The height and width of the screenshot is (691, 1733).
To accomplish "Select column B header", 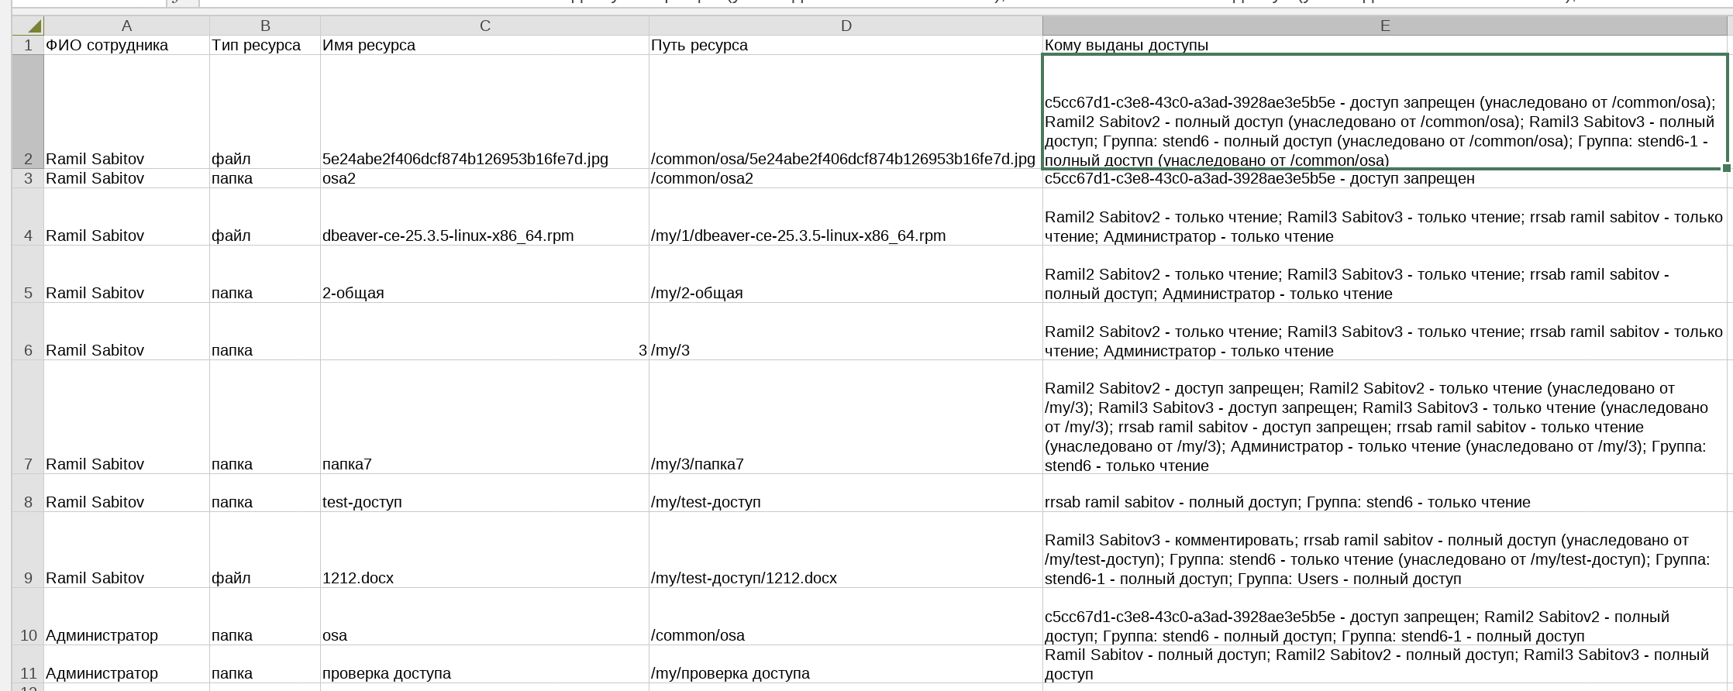I will (265, 26).
